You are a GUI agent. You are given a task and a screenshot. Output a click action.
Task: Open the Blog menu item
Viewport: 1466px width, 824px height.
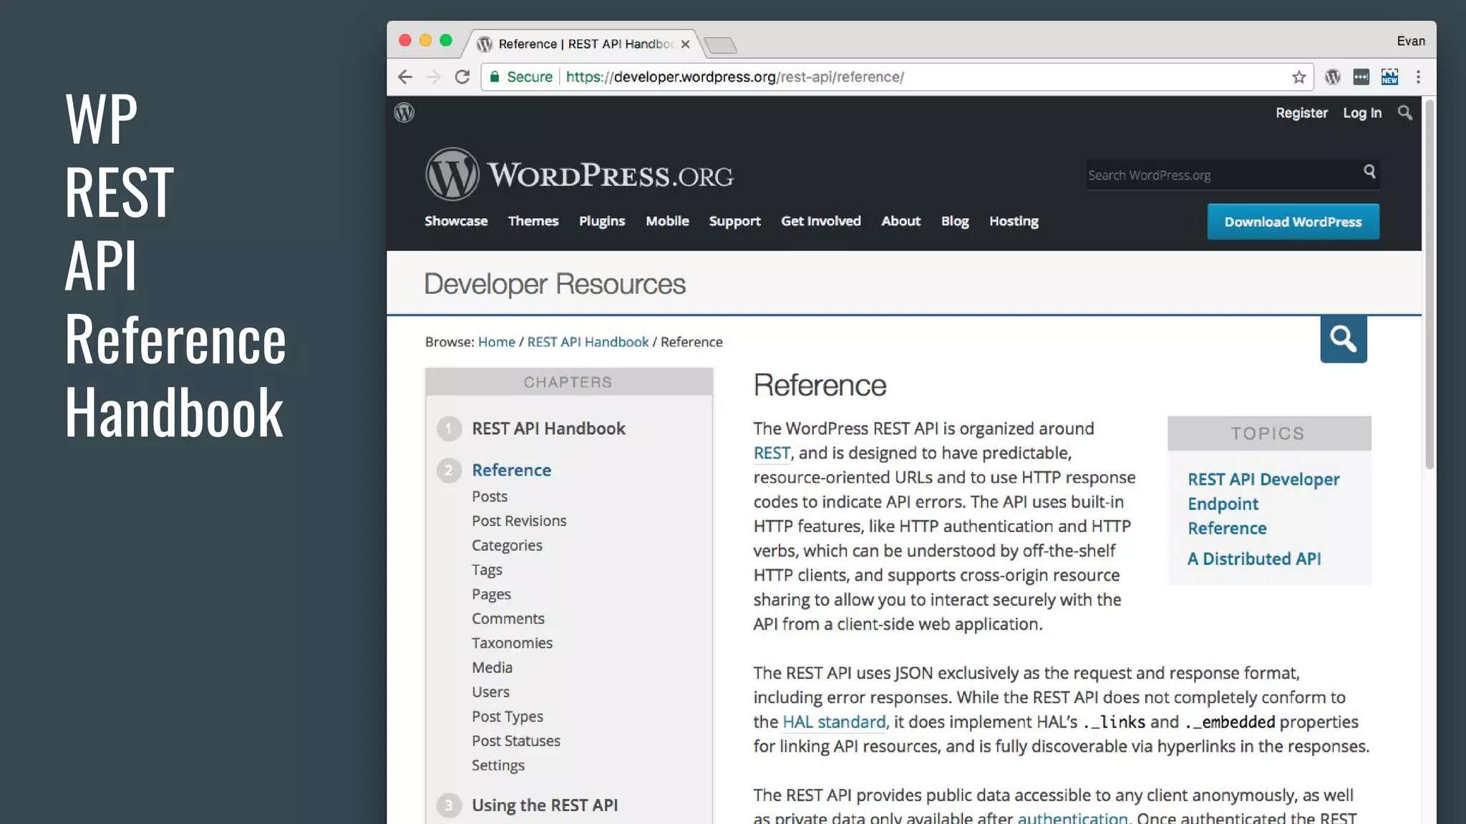(955, 221)
